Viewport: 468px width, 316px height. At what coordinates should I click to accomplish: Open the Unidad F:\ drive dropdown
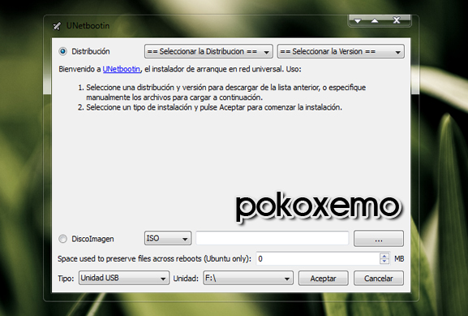[x=248, y=278]
